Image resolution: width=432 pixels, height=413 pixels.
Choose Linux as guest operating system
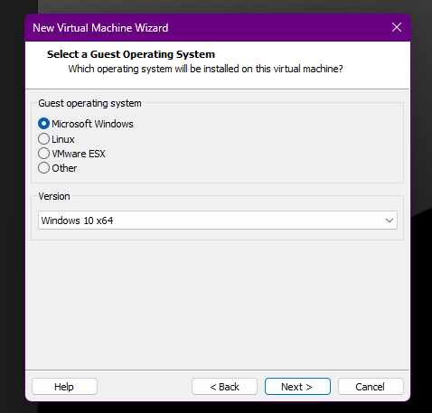(x=43, y=139)
